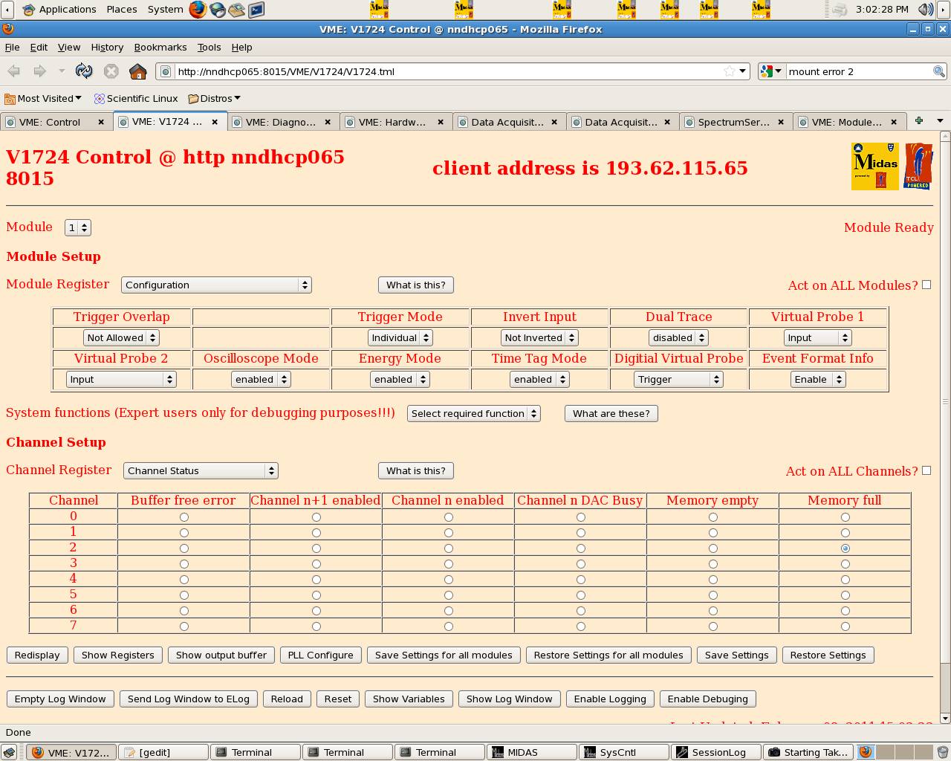Close the VME: Control tab
This screenshot has width=951, height=761.
pyautogui.click(x=101, y=122)
